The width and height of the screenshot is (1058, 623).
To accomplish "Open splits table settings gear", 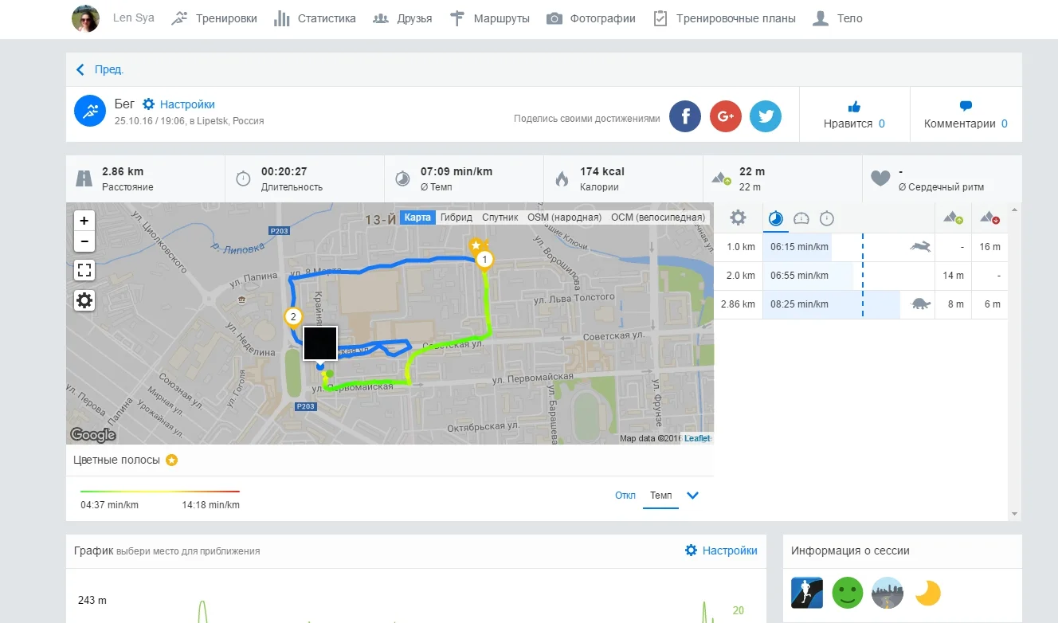I will 739,217.
